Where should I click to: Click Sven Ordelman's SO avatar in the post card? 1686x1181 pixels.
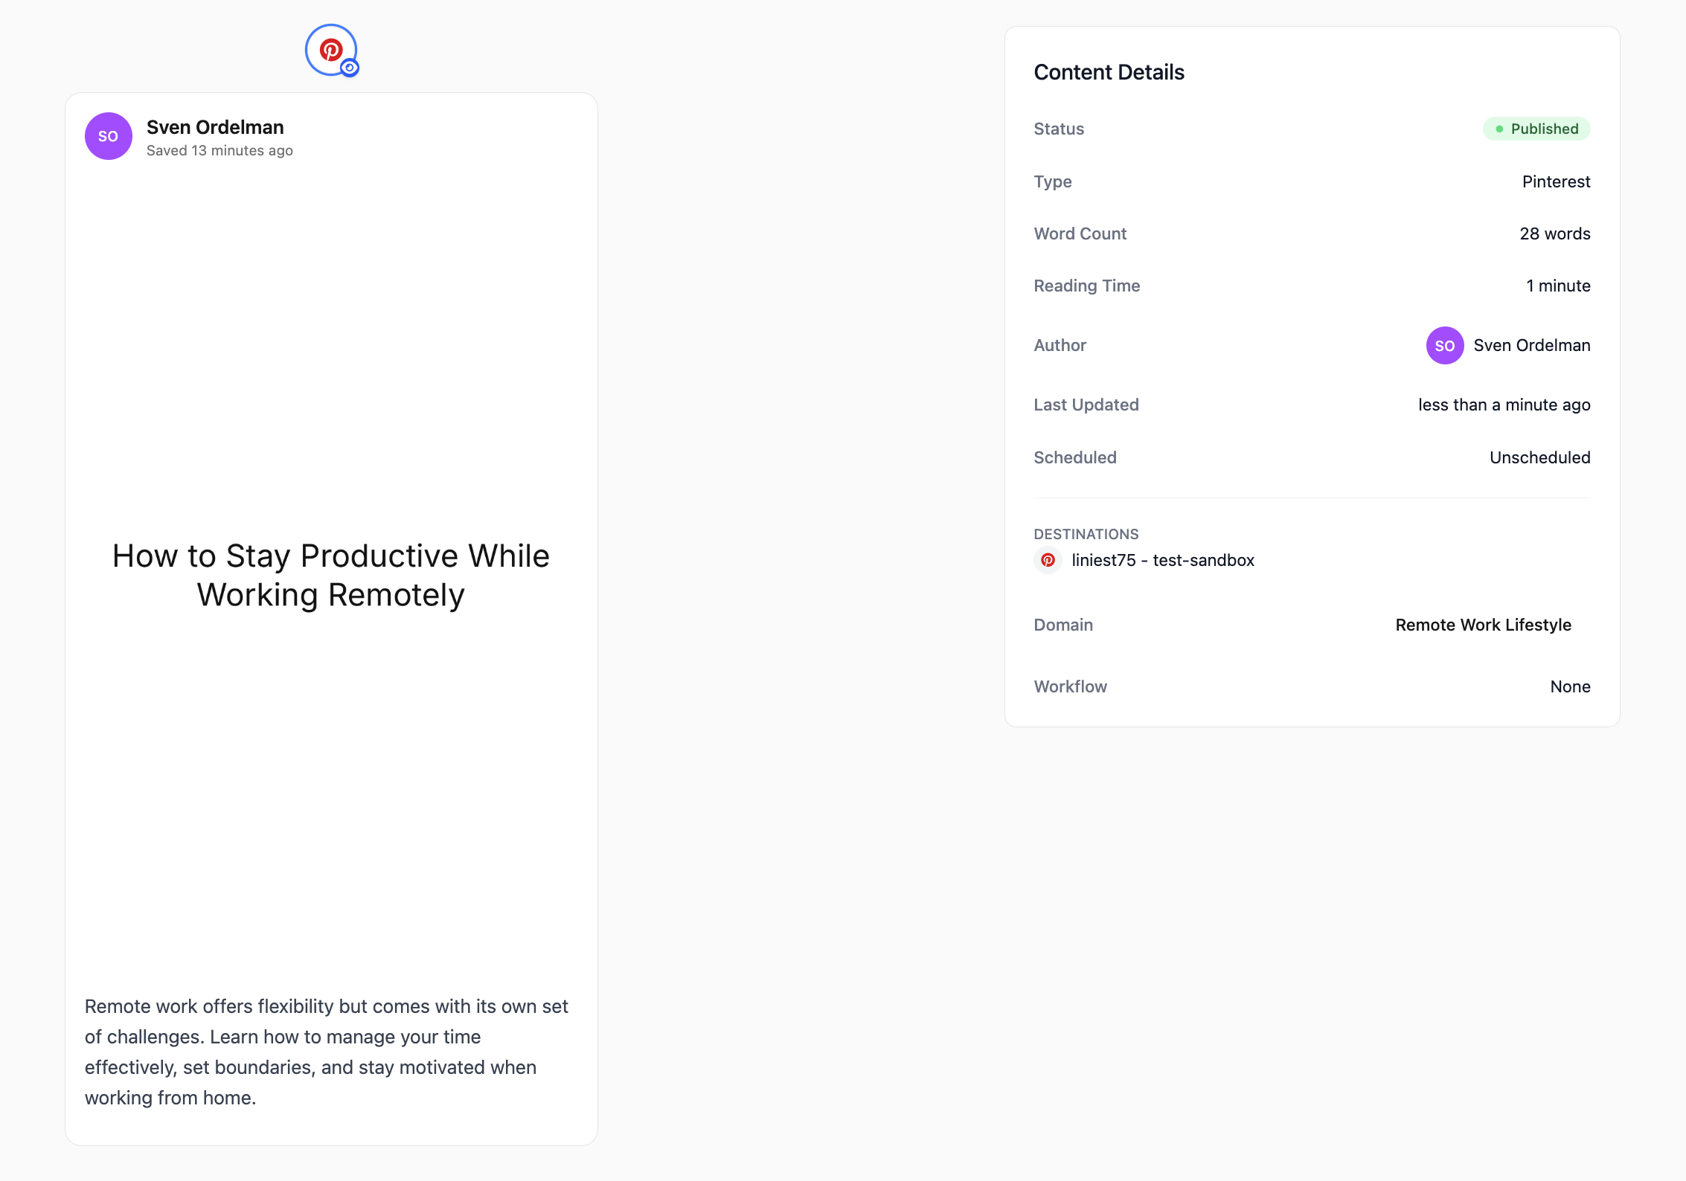[x=108, y=136]
